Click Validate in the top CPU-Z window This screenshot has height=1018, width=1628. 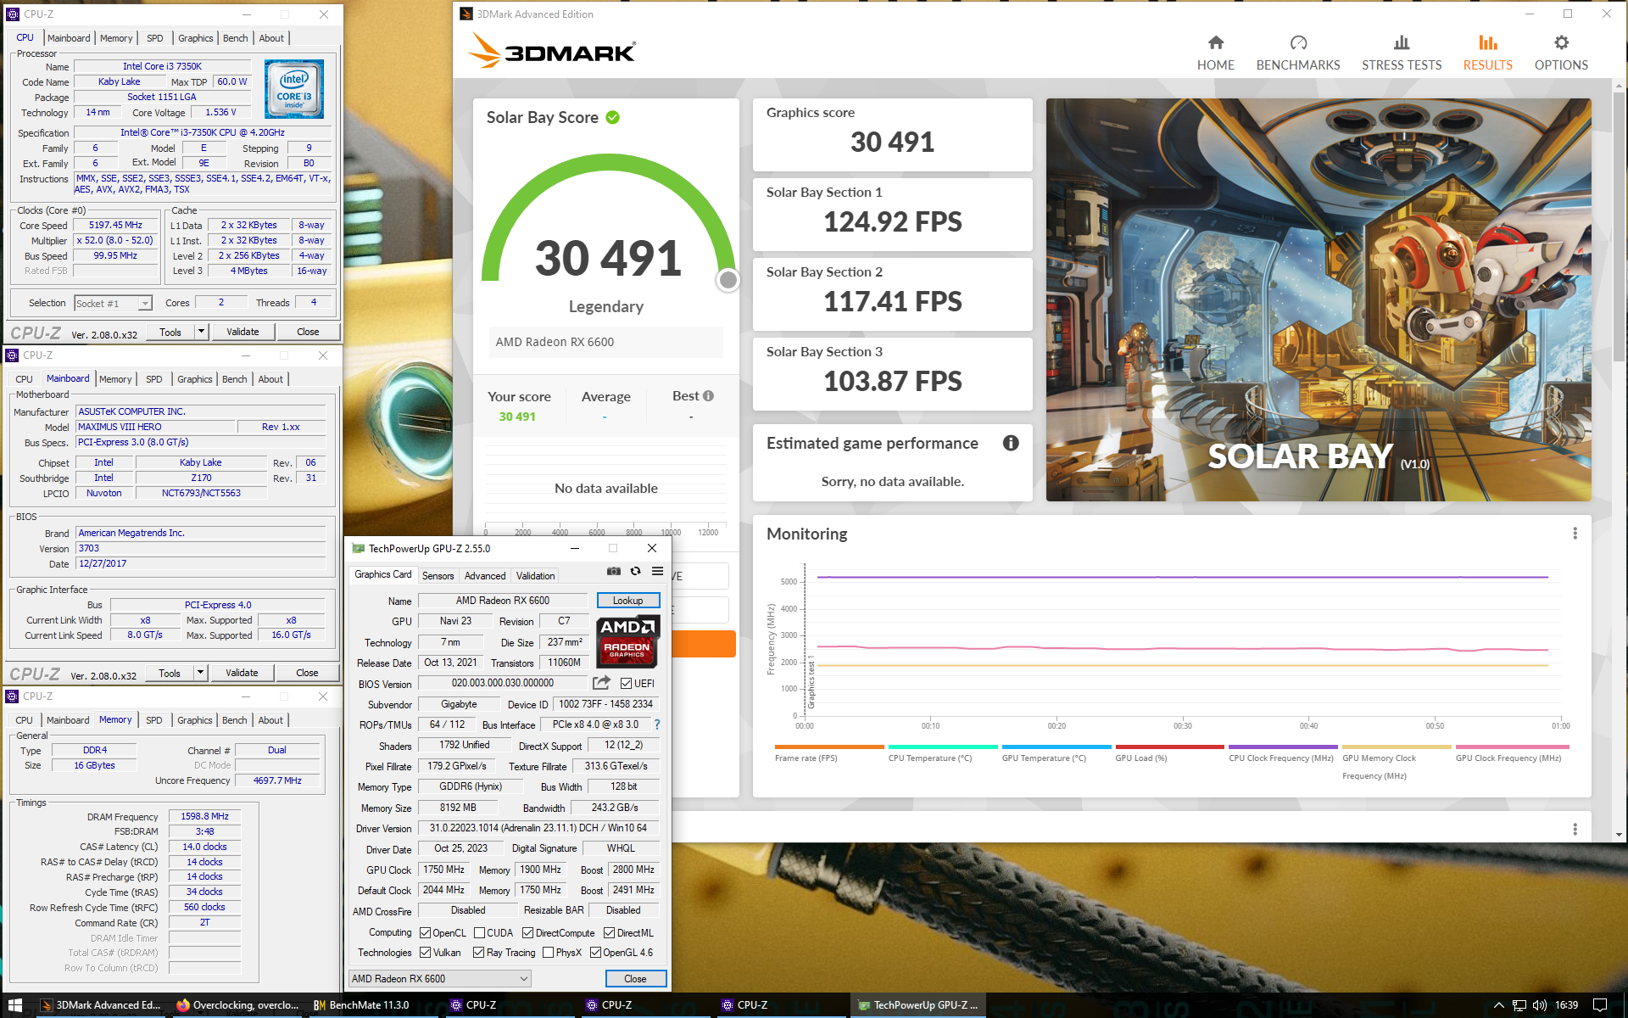coord(243,332)
